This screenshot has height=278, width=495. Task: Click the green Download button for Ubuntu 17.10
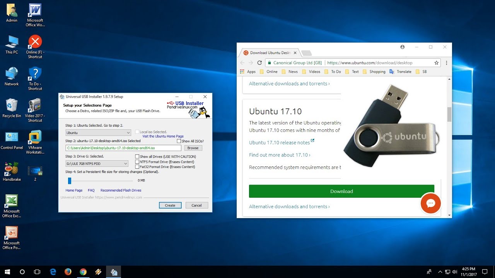(x=341, y=191)
